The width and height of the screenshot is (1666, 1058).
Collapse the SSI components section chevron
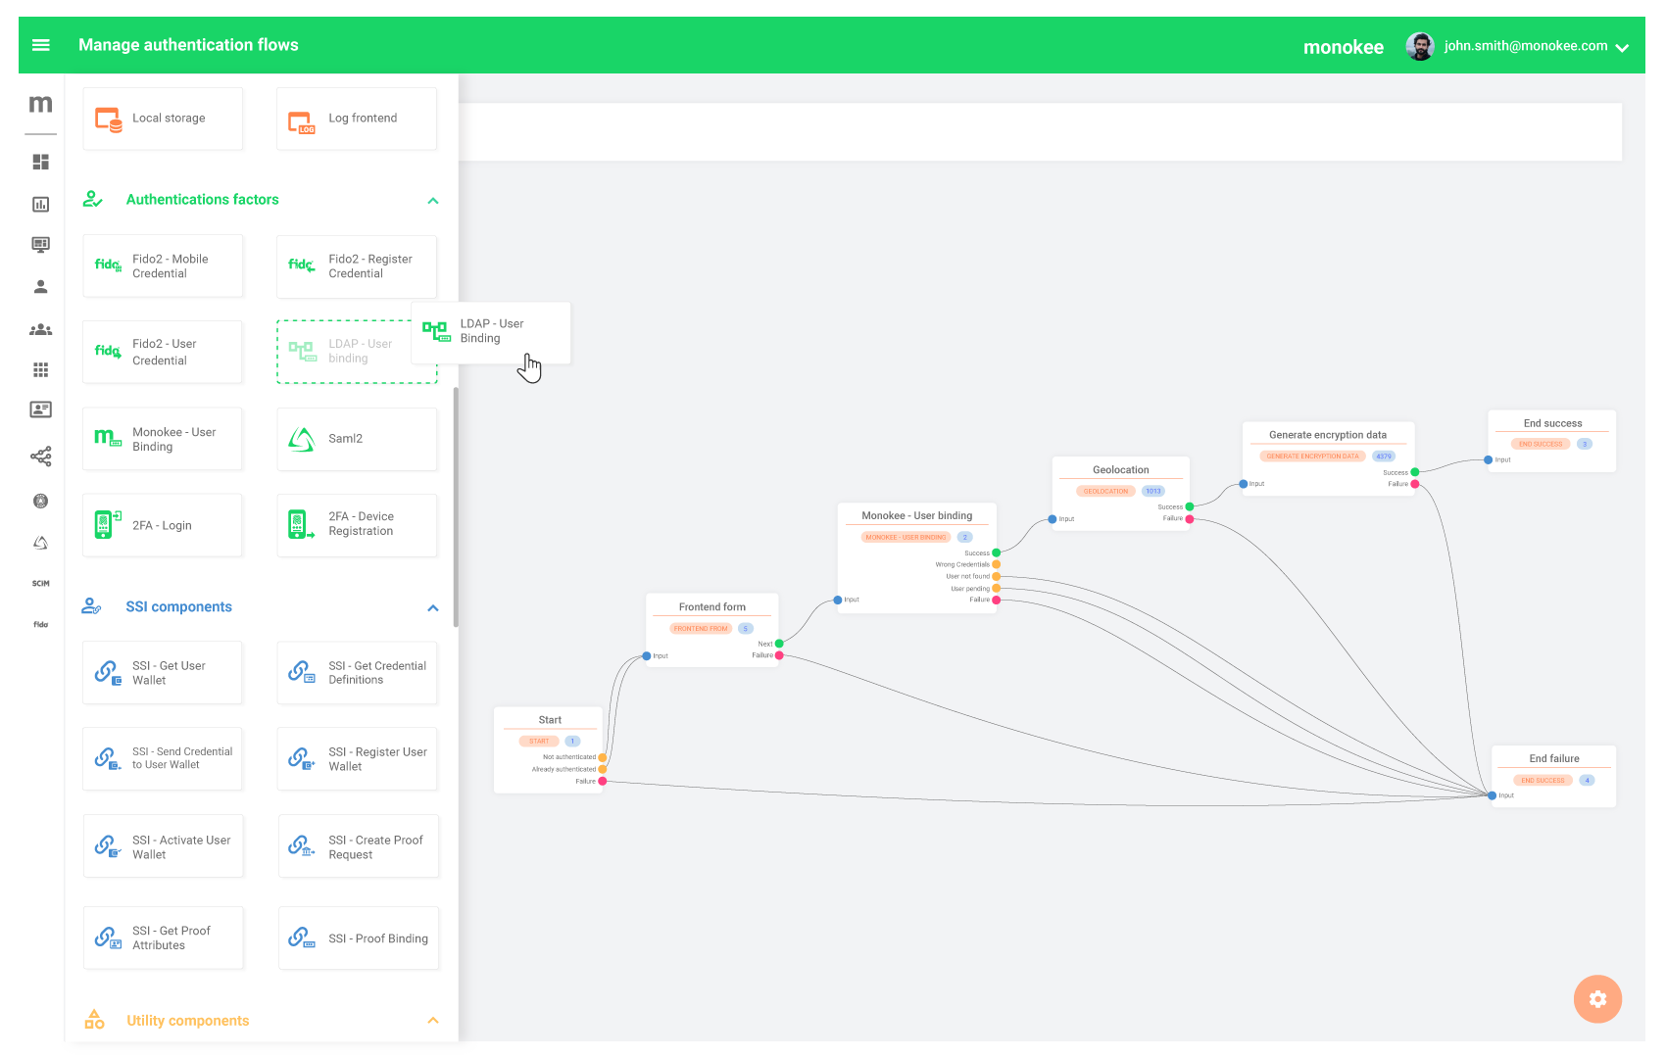point(433,608)
